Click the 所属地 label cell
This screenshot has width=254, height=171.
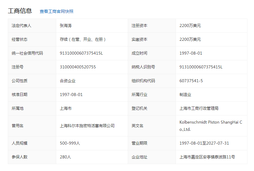coord(32,109)
